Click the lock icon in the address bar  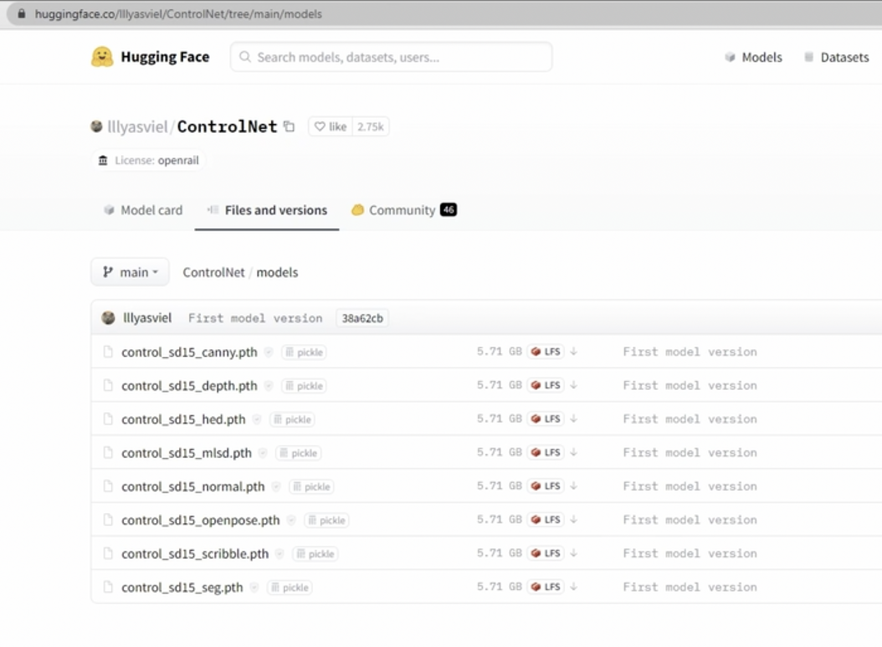pyautogui.click(x=22, y=14)
